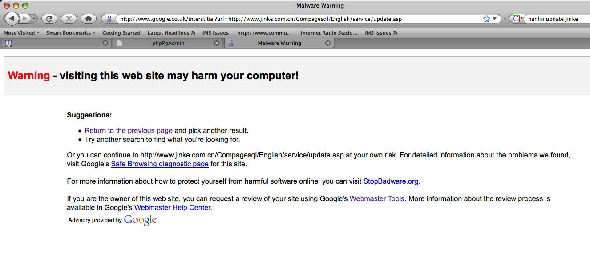
Task: Click the Stop loading button
Action: point(69,19)
